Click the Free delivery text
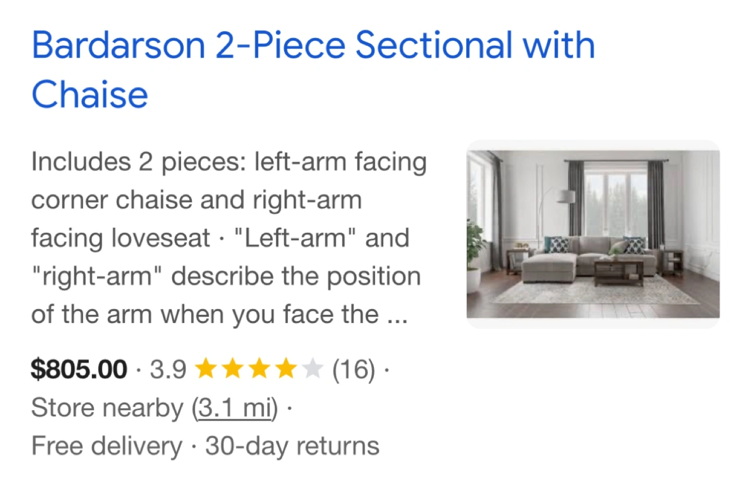 pyautogui.click(x=107, y=446)
